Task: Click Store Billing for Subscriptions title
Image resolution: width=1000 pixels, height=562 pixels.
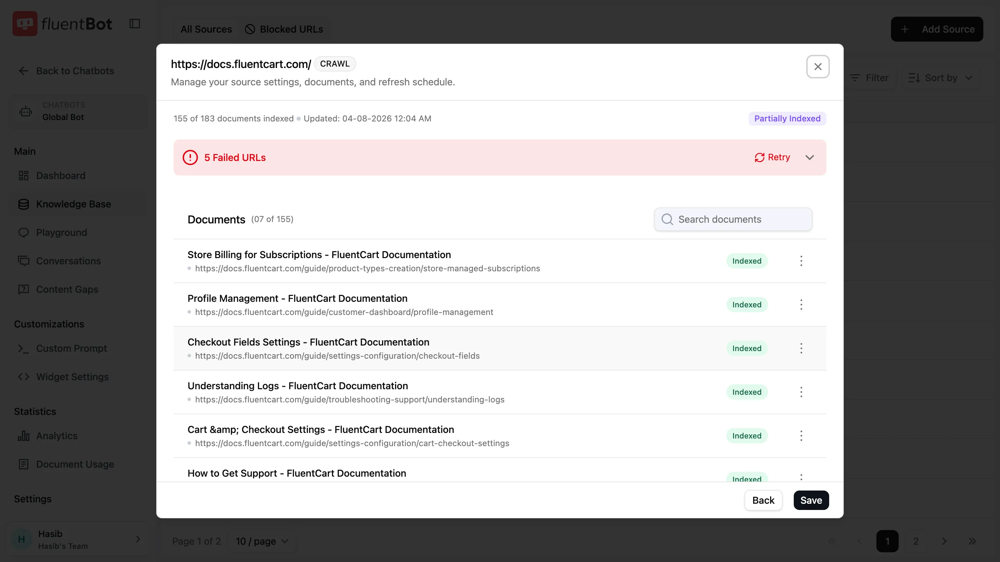Action: coord(319,255)
